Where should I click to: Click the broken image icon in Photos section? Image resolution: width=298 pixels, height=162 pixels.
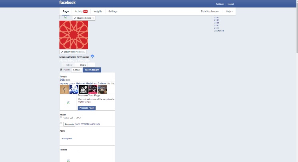tap(68, 160)
